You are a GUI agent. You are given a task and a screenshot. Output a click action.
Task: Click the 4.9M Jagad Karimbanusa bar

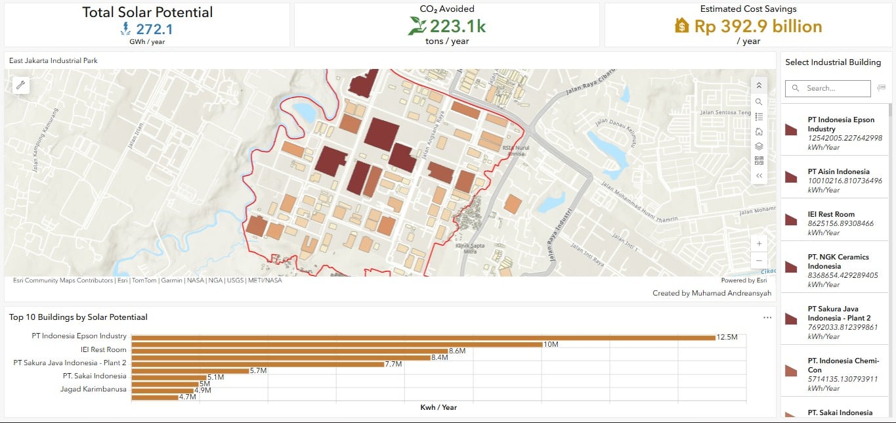point(162,390)
